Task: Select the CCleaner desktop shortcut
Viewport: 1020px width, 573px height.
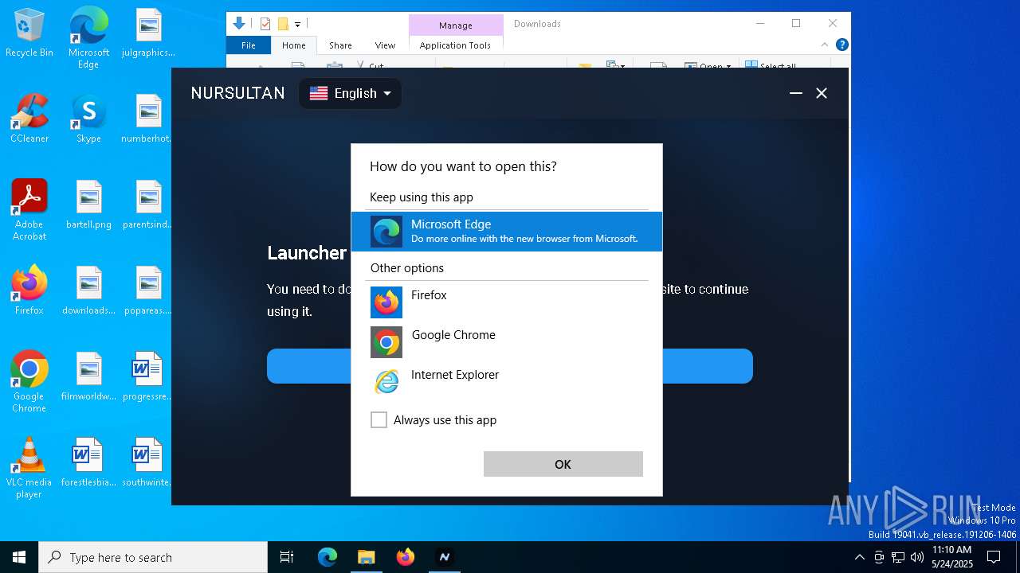Action: click(29, 119)
